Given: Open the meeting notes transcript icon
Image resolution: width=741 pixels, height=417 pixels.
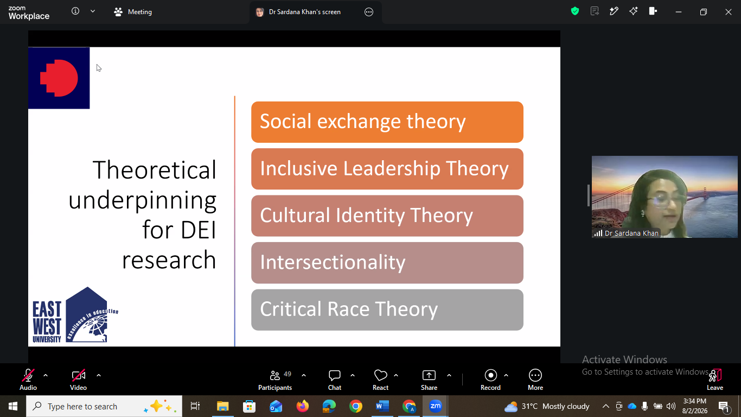Looking at the screenshot, I should (x=595, y=11).
